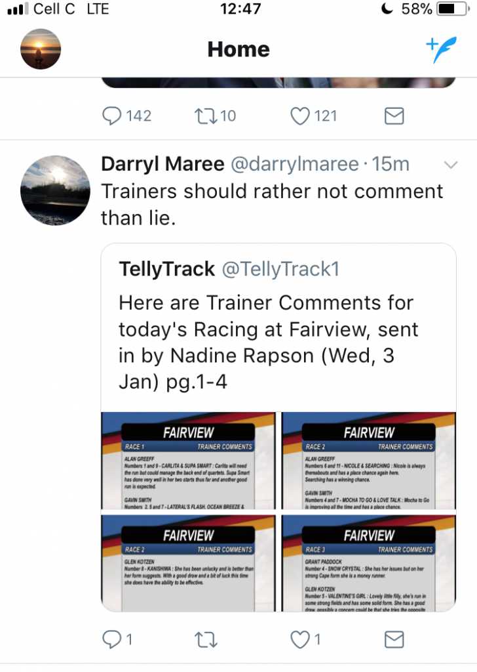Viewport: 477px width, 672px height.
Task: Share top tweet via envelope icon
Action: pyautogui.click(x=394, y=116)
